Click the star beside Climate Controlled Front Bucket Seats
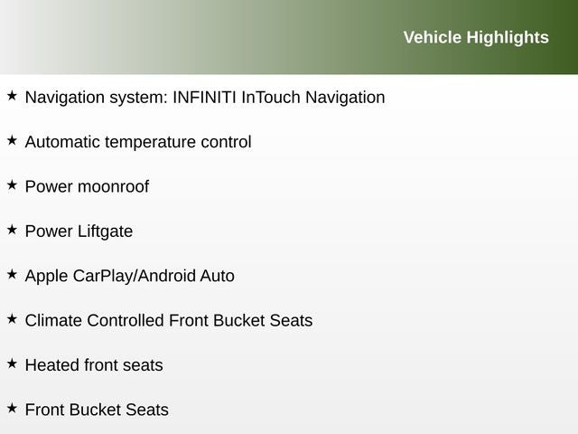Viewport: 578px width, 434px height. [12, 318]
